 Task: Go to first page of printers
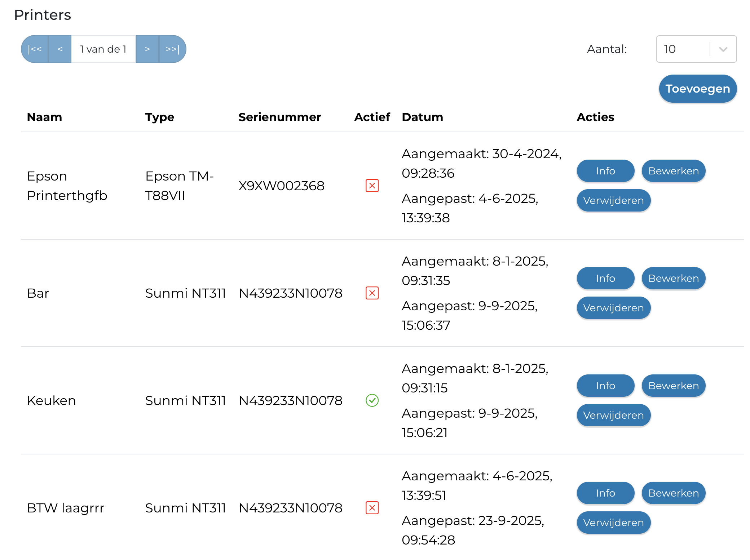pos(35,49)
